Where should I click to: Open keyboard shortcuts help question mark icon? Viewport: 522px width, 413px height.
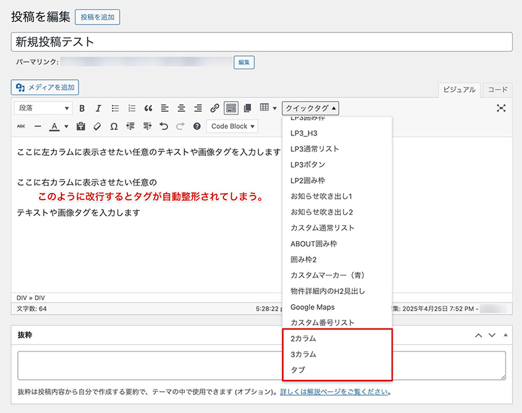pos(196,126)
